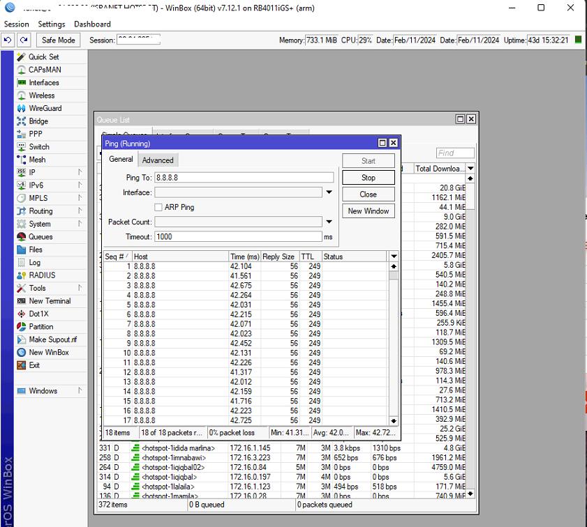Select the hotspot-1idida marlina queue row

(x=282, y=448)
